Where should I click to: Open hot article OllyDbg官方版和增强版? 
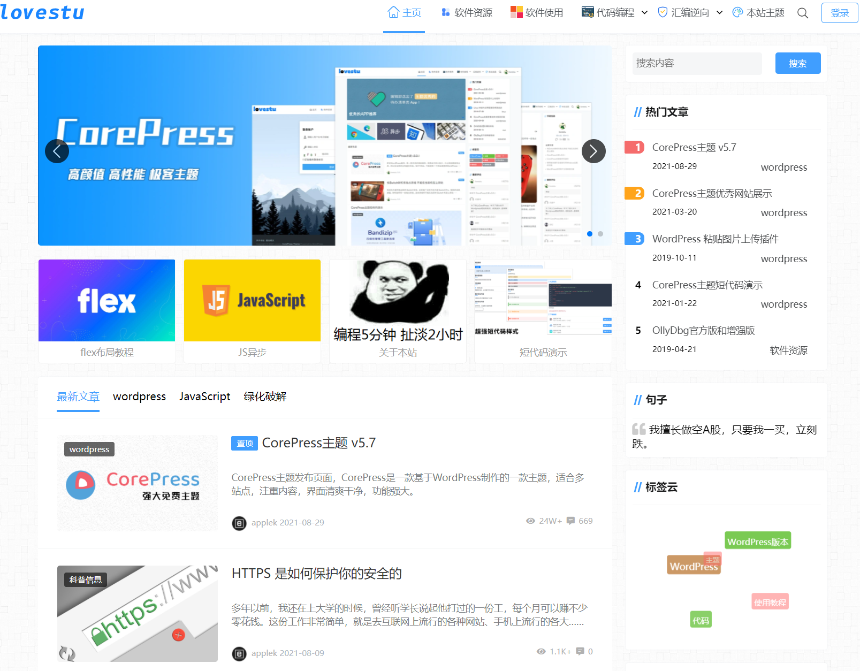coord(703,330)
